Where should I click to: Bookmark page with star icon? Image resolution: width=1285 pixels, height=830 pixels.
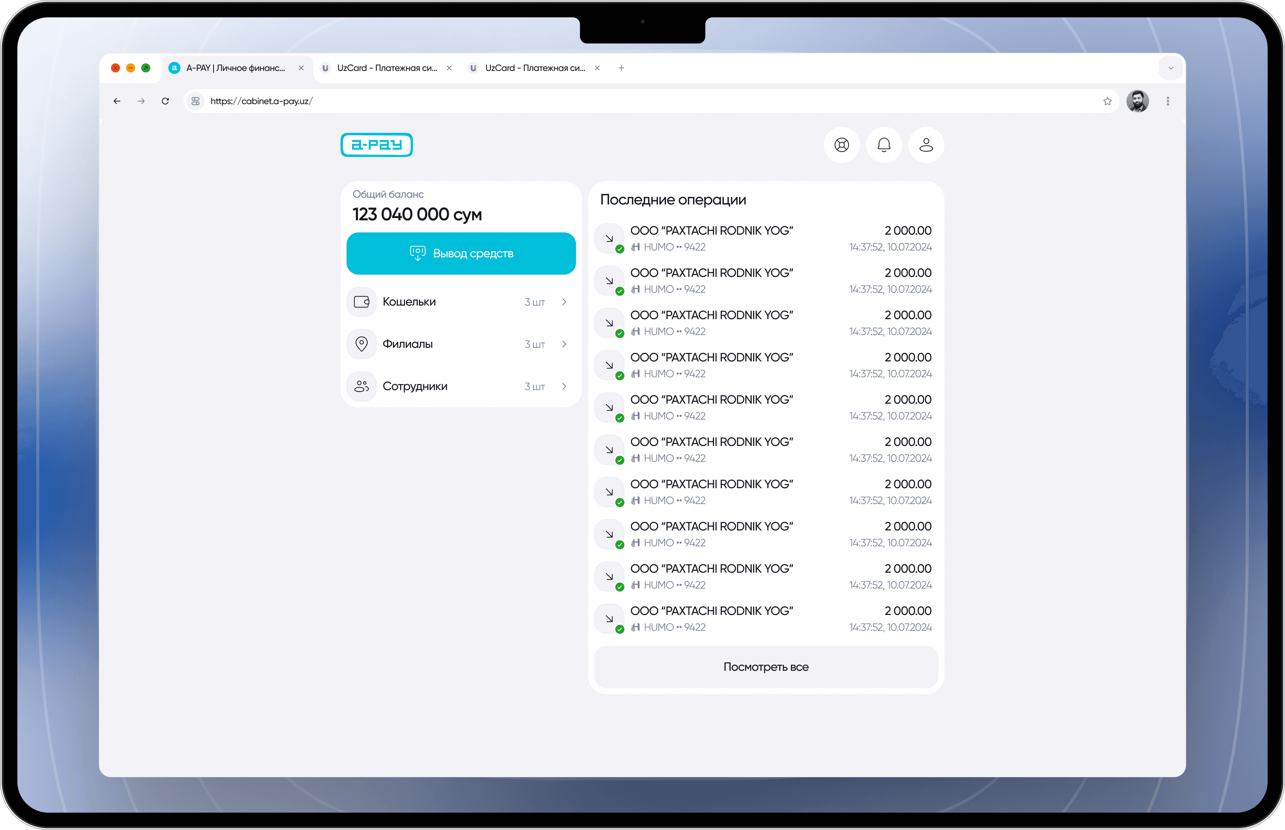tap(1107, 101)
